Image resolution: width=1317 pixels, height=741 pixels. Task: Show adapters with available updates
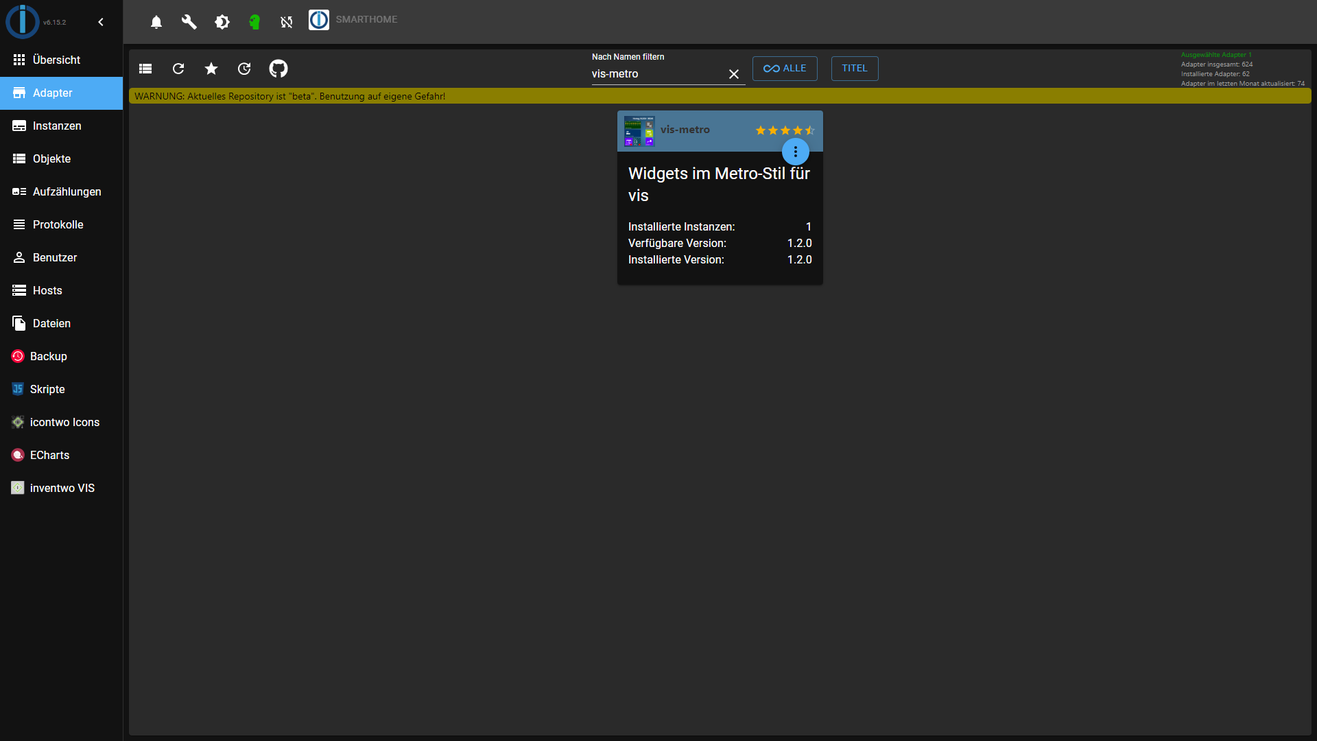coord(244,69)
